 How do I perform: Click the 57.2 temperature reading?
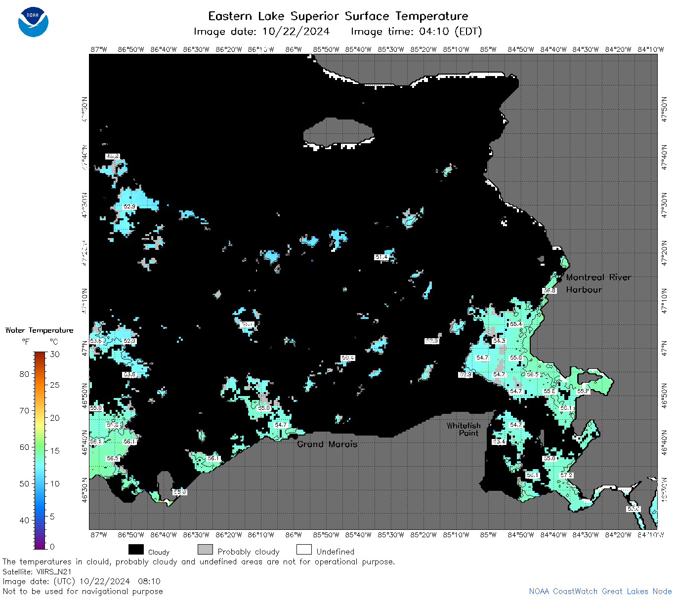(566, 475)
